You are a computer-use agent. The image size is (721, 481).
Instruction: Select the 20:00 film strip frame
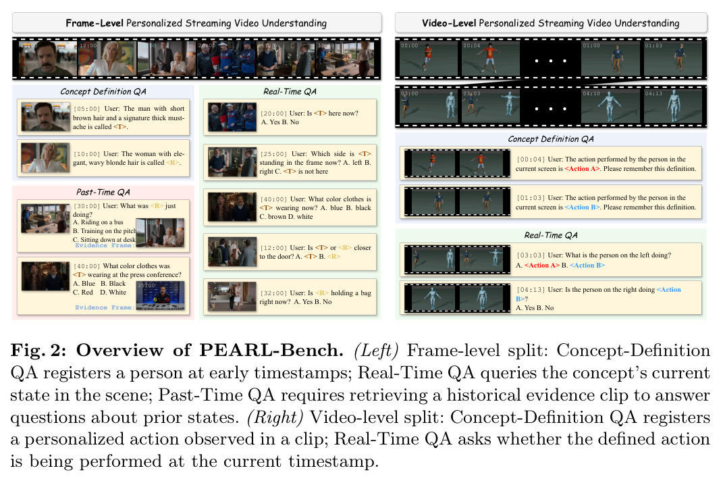[226, 59]
